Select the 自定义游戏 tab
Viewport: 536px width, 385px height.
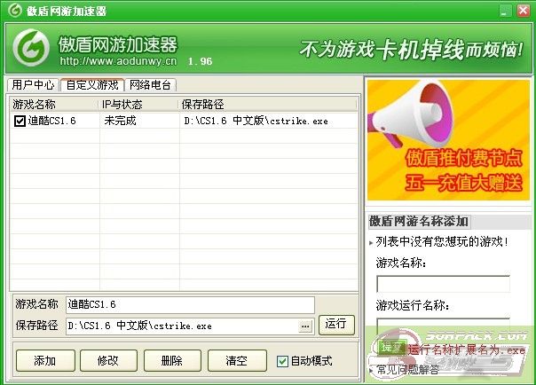pyautogui.click(x=91, y=85)
